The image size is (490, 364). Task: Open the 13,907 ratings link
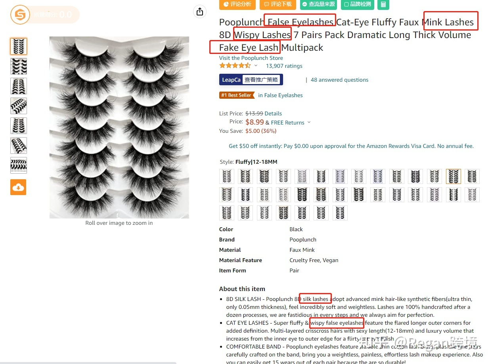tap(284, 66)
